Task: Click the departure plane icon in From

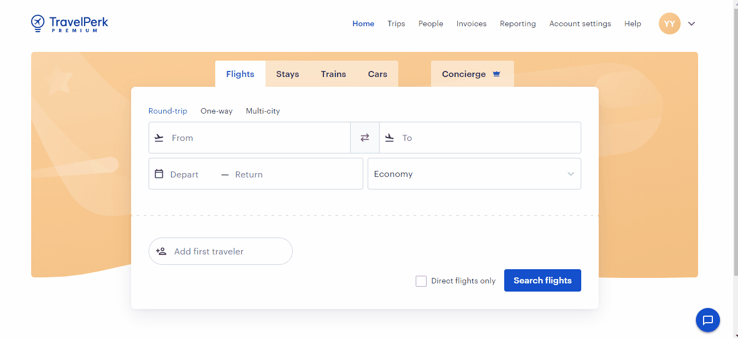Action: [x=159, y=138]
